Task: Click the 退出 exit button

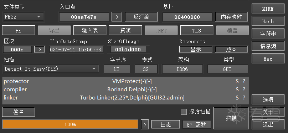Action: (268, 124)
